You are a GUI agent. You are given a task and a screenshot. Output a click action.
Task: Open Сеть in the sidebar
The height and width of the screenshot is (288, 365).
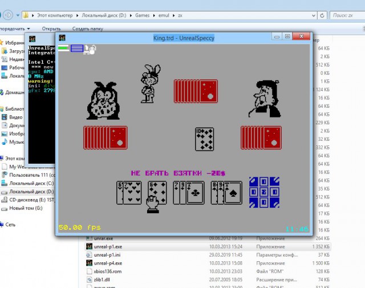tap(7, 225)
